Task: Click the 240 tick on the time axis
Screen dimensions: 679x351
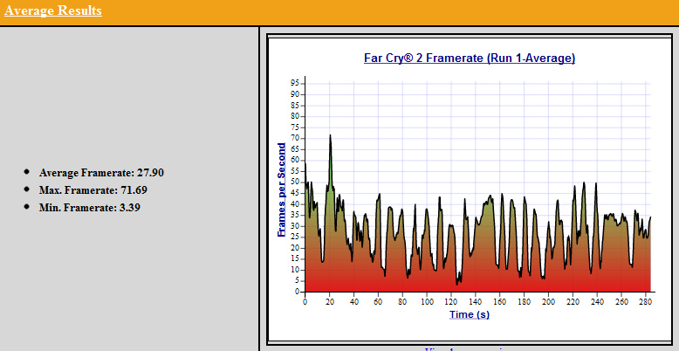Action: [596, 302]
